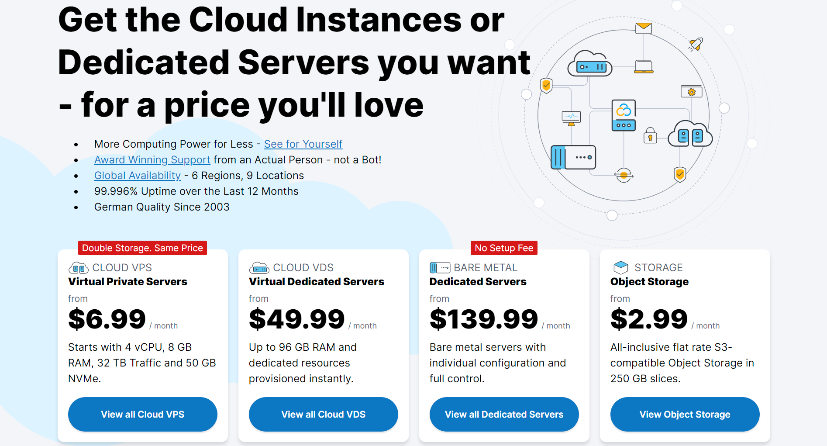Click the View all Cloud VPS button
The image size is (827, 446).
point(142,414)
